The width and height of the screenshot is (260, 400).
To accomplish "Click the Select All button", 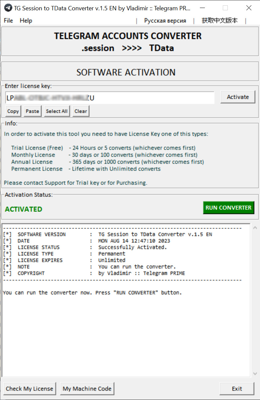I will click(x=57, y=111).
